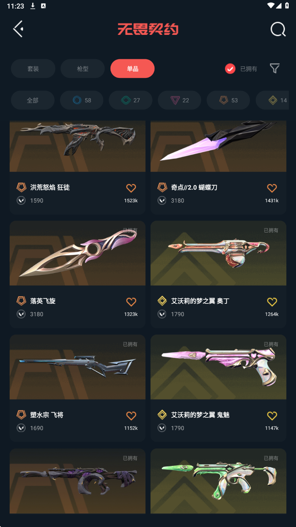Open 落英飞旋 knife skin image
This screenshot has height=527, width=296.
77,253
